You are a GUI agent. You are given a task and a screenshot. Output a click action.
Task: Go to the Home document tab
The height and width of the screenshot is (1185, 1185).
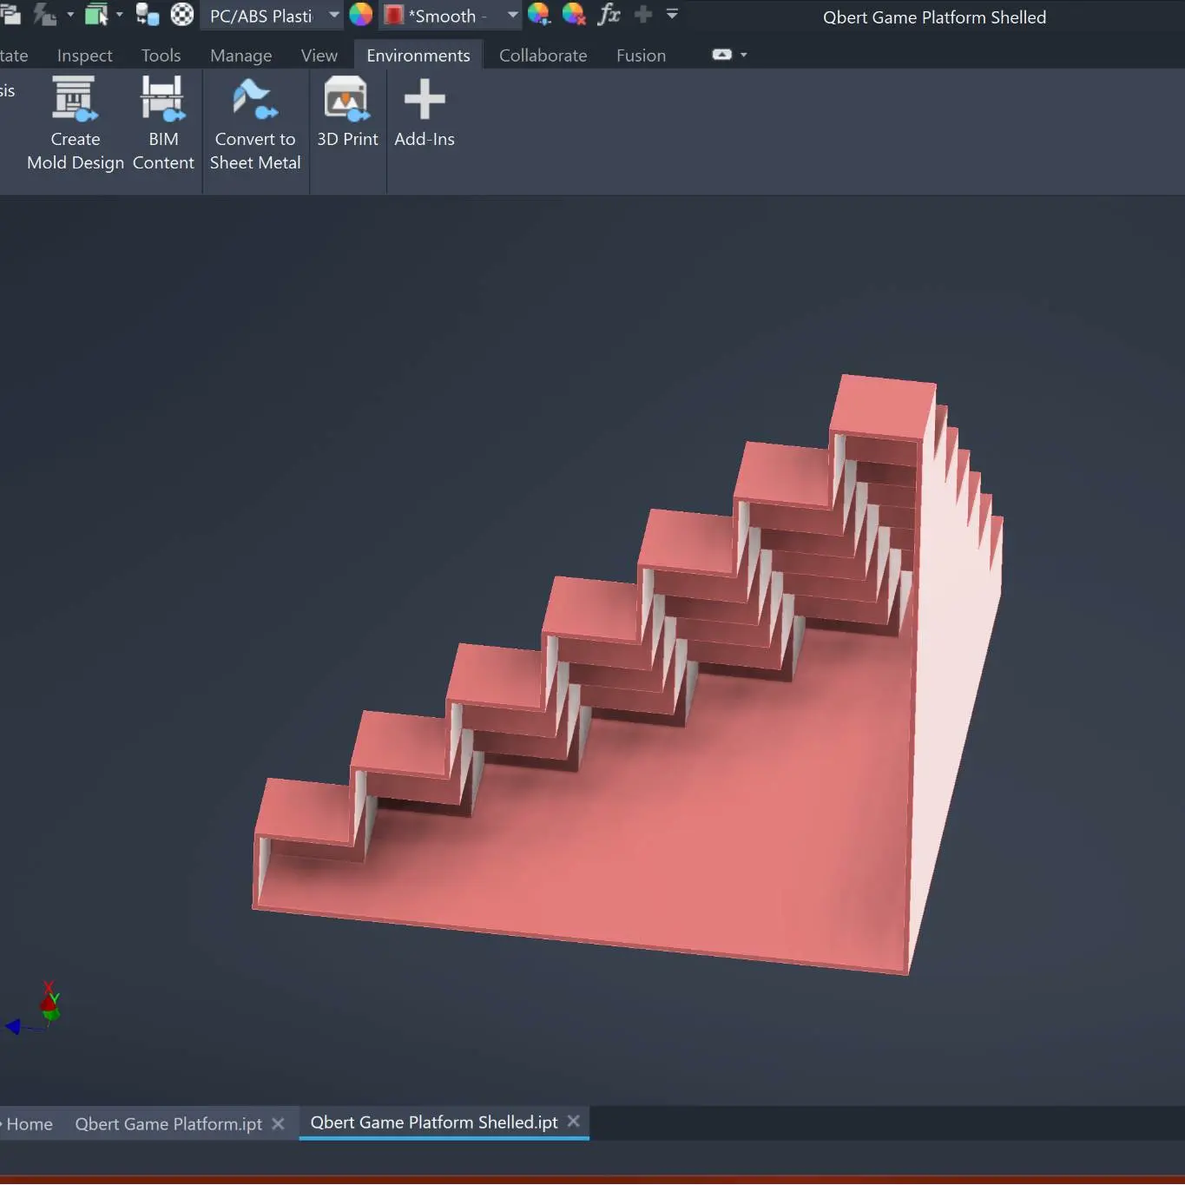click(x=30, y=1124)
